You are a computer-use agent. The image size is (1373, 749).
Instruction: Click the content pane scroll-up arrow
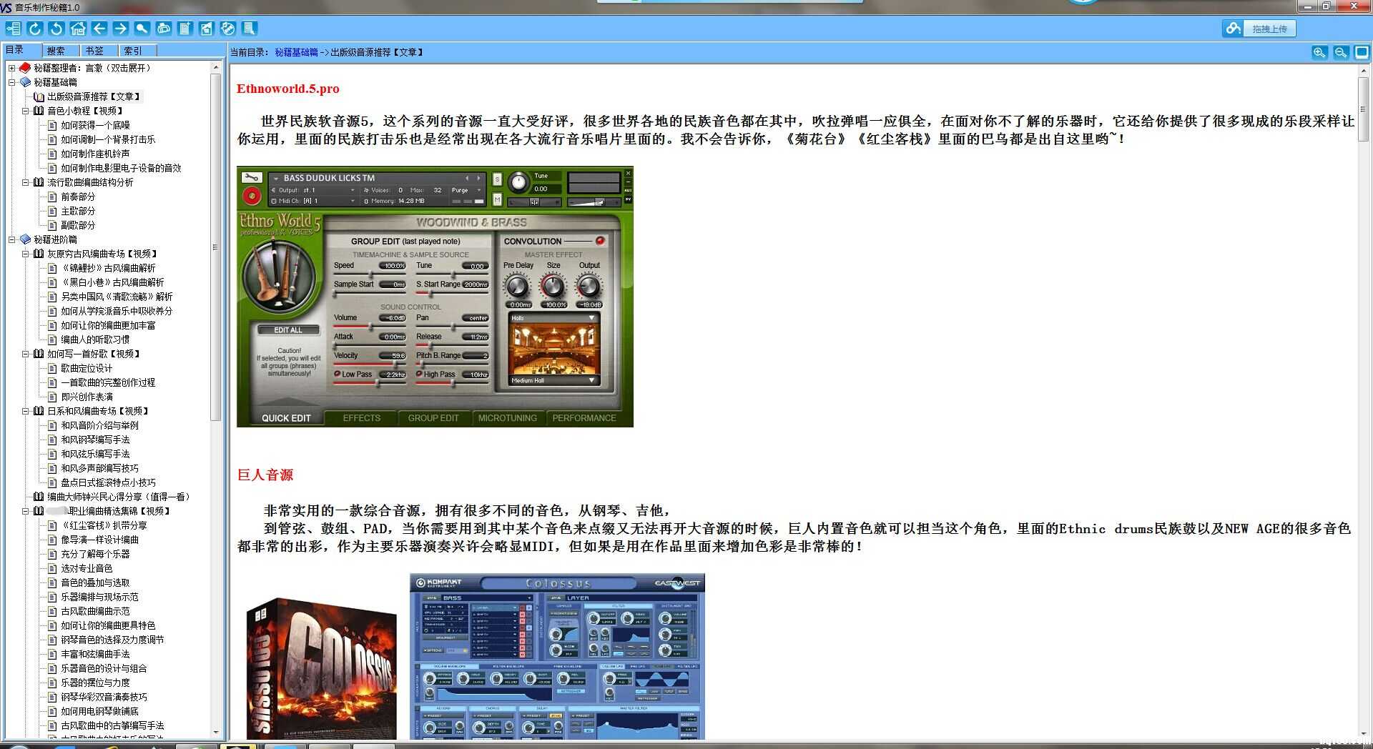pyautogui.click(x=1363, y=71)
